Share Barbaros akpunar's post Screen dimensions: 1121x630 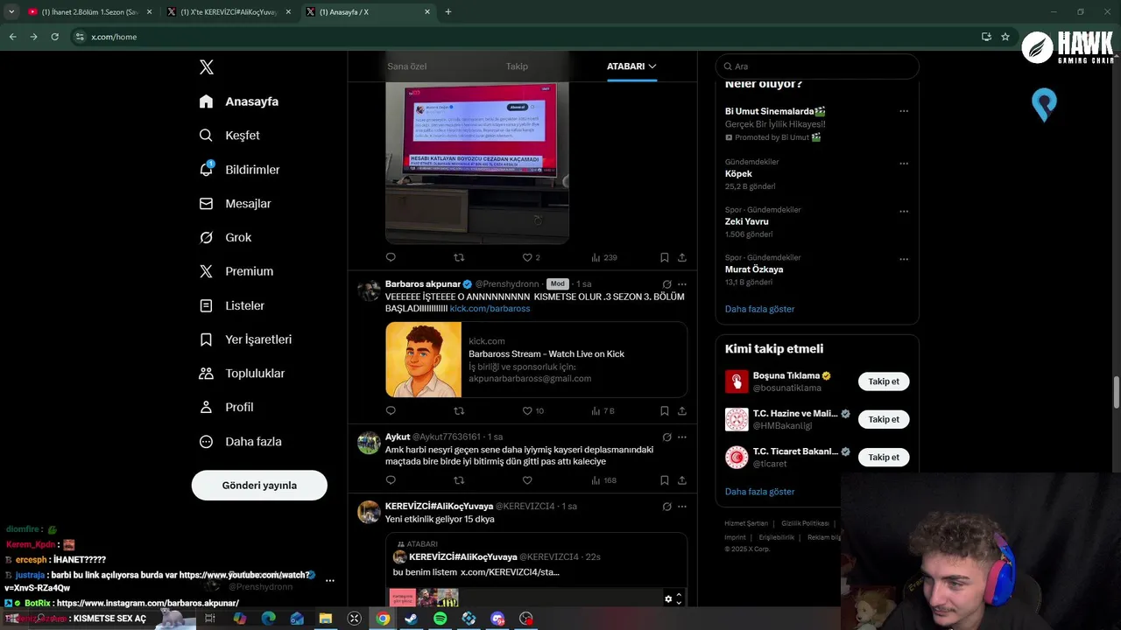[682, 410]
